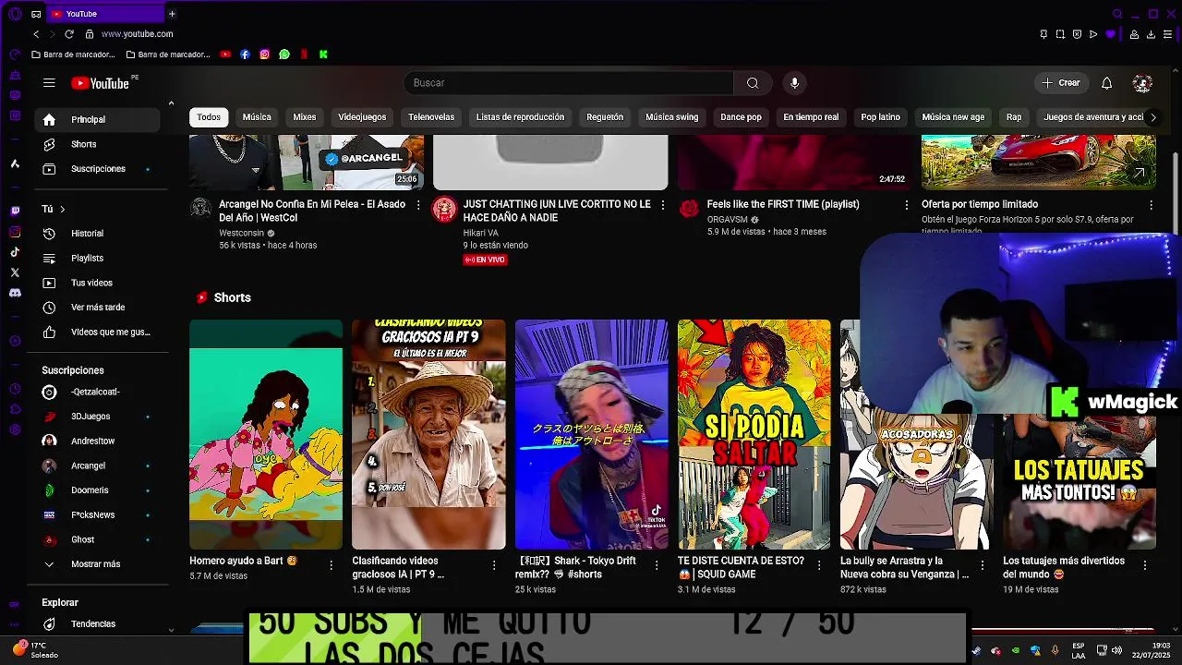The image size is (1182, 665).
Task: Click the Westconsin channel name
Action: click(x=241, y=233)
